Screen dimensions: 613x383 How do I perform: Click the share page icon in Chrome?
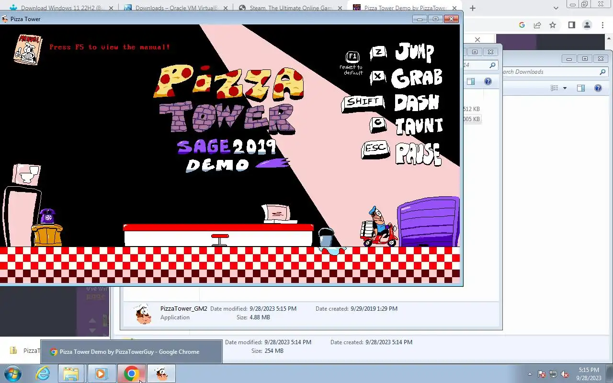[x=537, y=25]
